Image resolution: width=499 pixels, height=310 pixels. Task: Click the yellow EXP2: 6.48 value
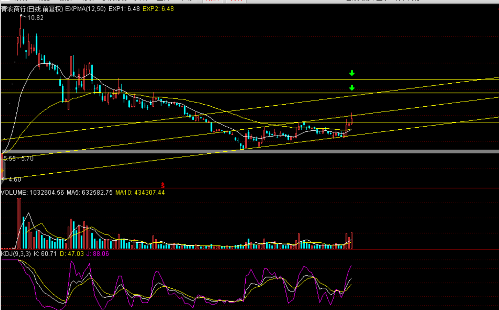click(x=158, y=9)
